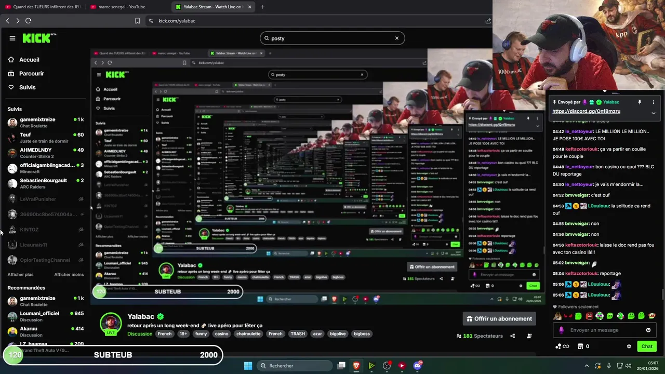Unpin the pinned chat message
Screen dimensions: 665x374
tap(640, 102)
